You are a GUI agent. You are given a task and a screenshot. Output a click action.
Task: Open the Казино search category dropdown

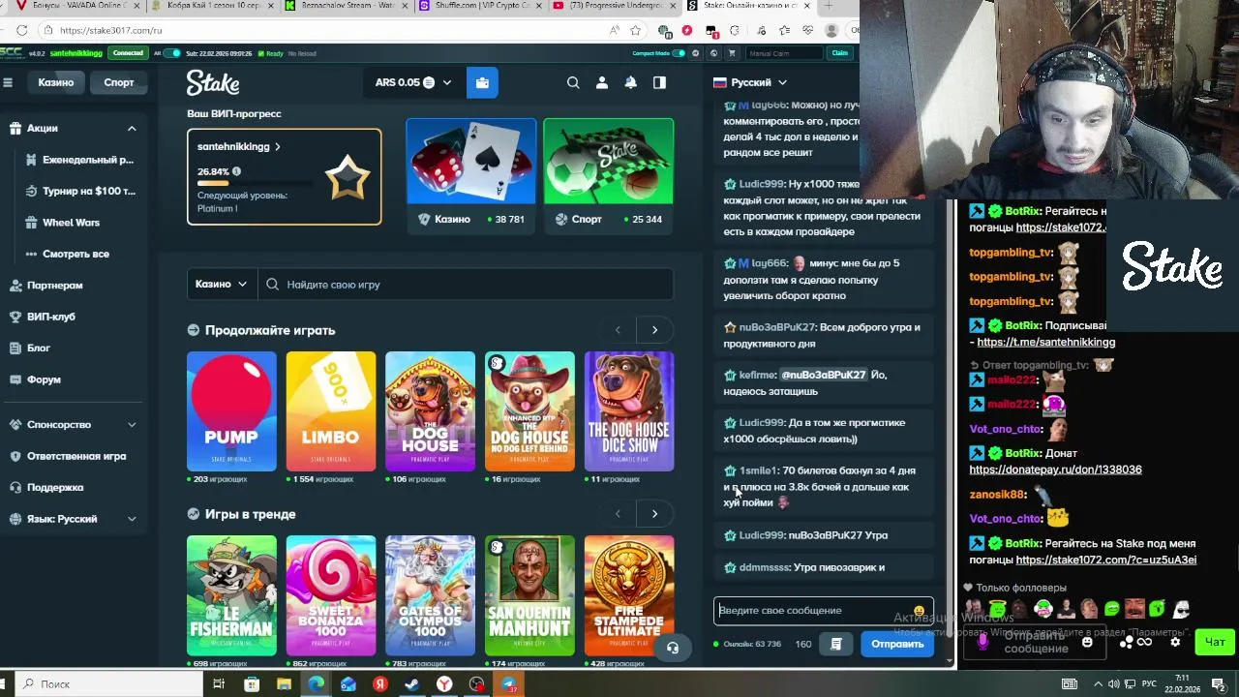click(222, 285)
